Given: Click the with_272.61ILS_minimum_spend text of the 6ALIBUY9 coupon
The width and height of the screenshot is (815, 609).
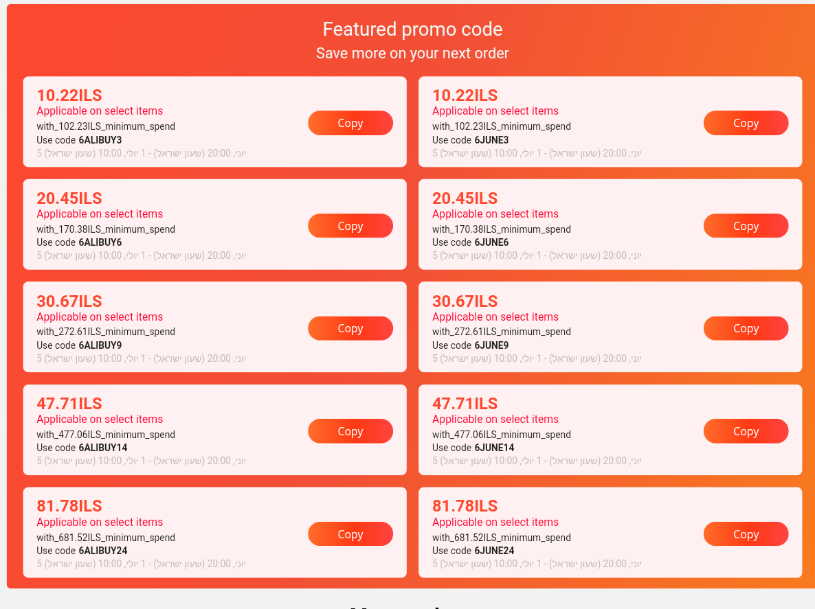Looking at the screenshot, I should pos(106,332).
